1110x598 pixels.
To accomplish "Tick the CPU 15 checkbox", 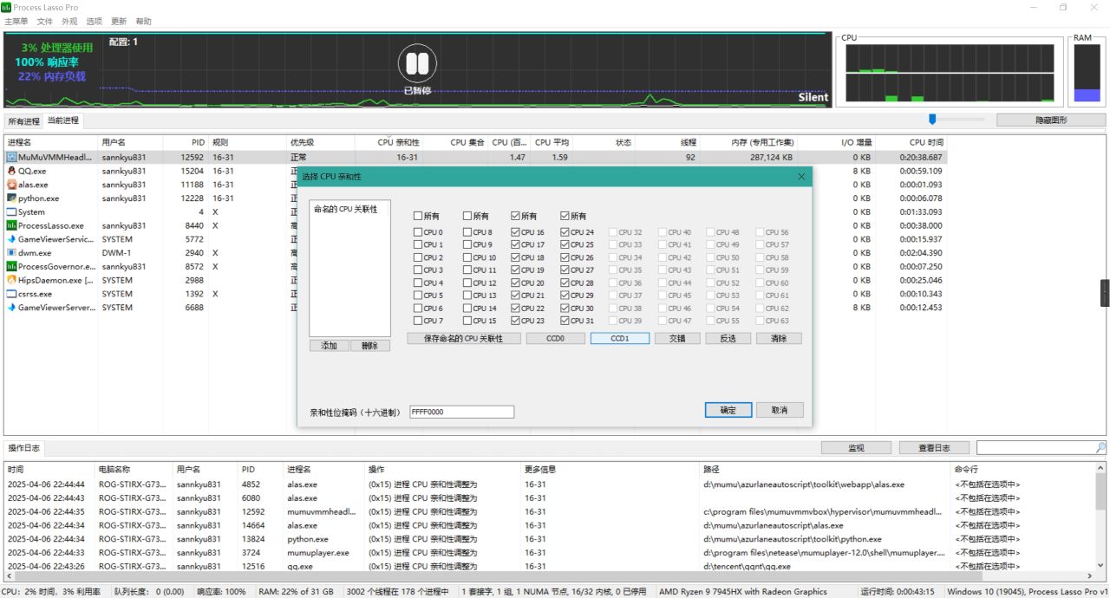I will (x=467, y=321).
